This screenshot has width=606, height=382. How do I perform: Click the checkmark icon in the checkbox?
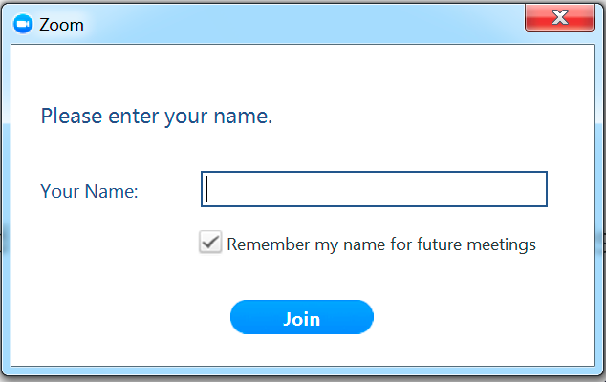point(210,243)
